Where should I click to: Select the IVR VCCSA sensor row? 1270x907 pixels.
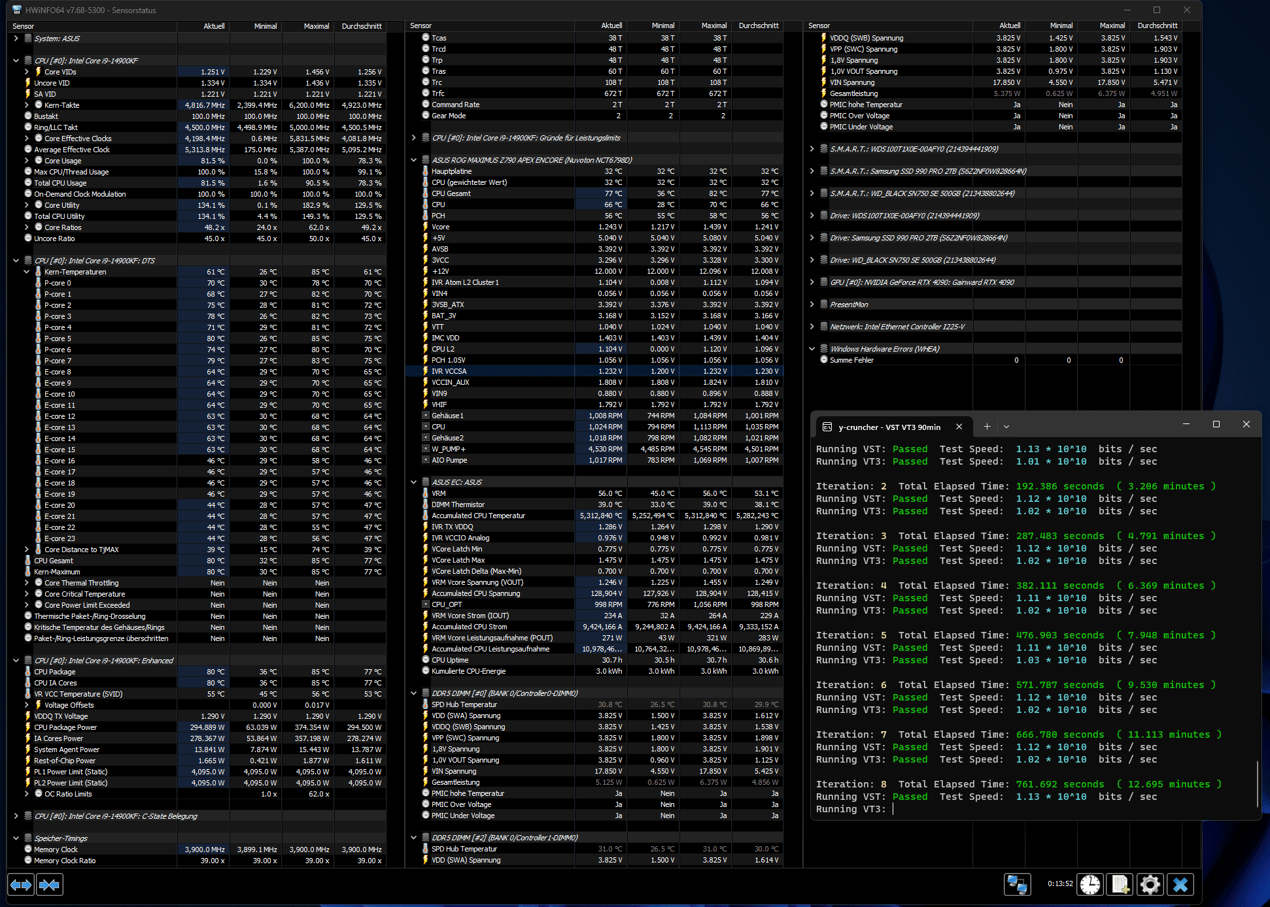(x=449, y=371)
